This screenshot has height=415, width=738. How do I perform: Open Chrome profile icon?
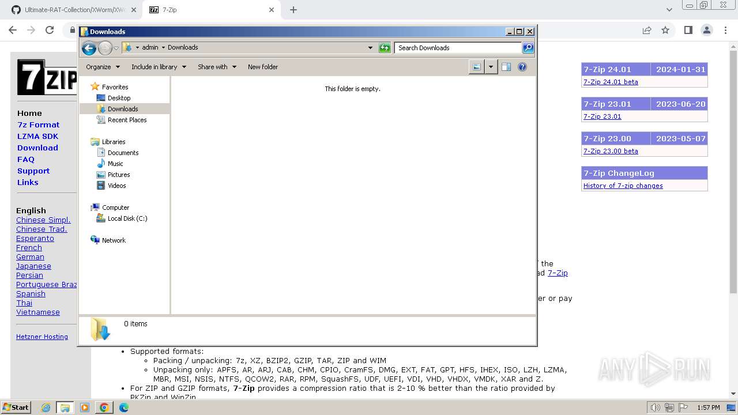tap(707, 30)
